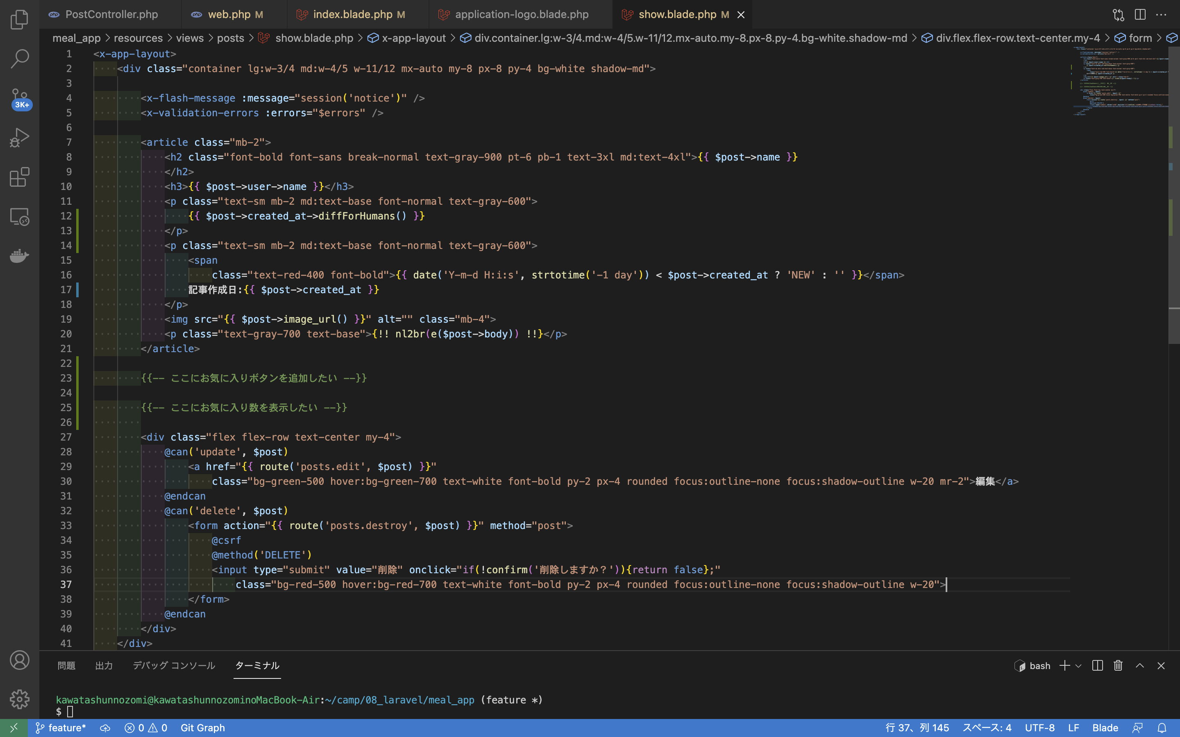This screenshot has width=1180, height=737.
Task: Toggle split terminal button
Action: pos(1098,665)
